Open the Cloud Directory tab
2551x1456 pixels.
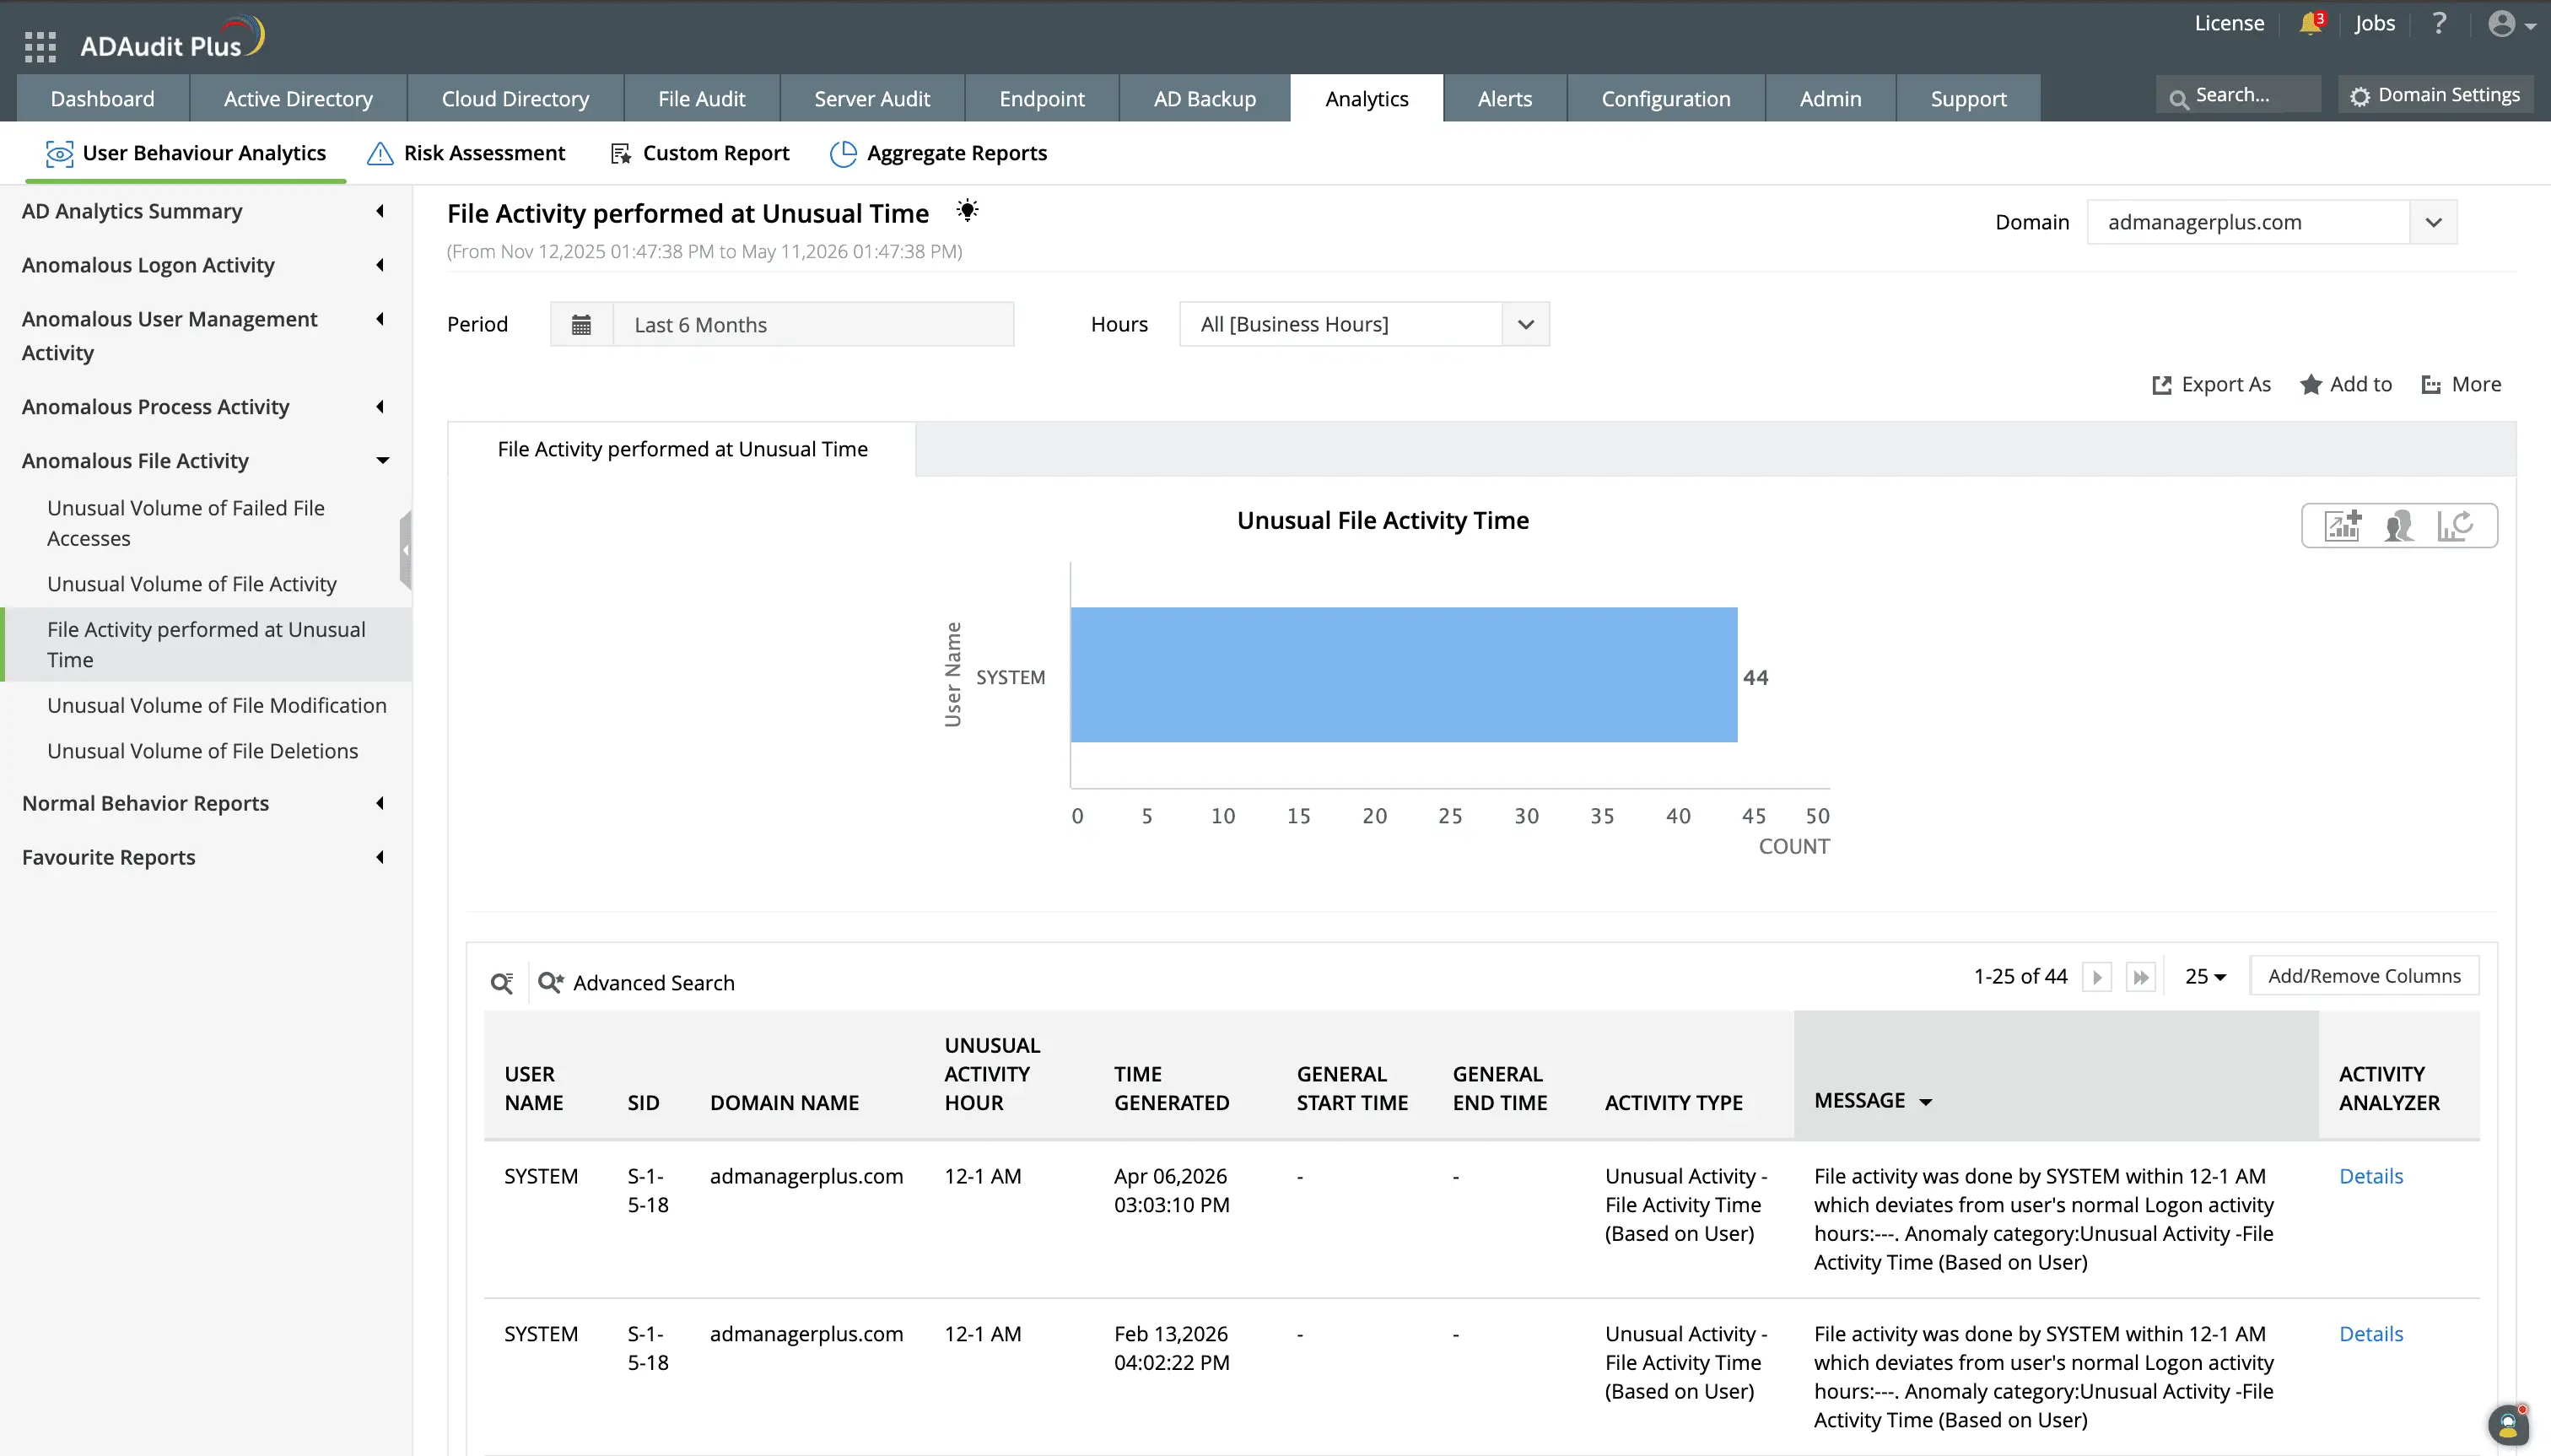515,98
